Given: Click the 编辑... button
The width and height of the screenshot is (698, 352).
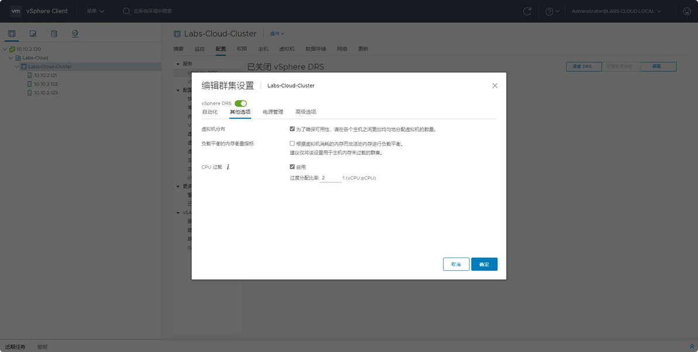Looking at the screenshot, I should pos(658,67).
